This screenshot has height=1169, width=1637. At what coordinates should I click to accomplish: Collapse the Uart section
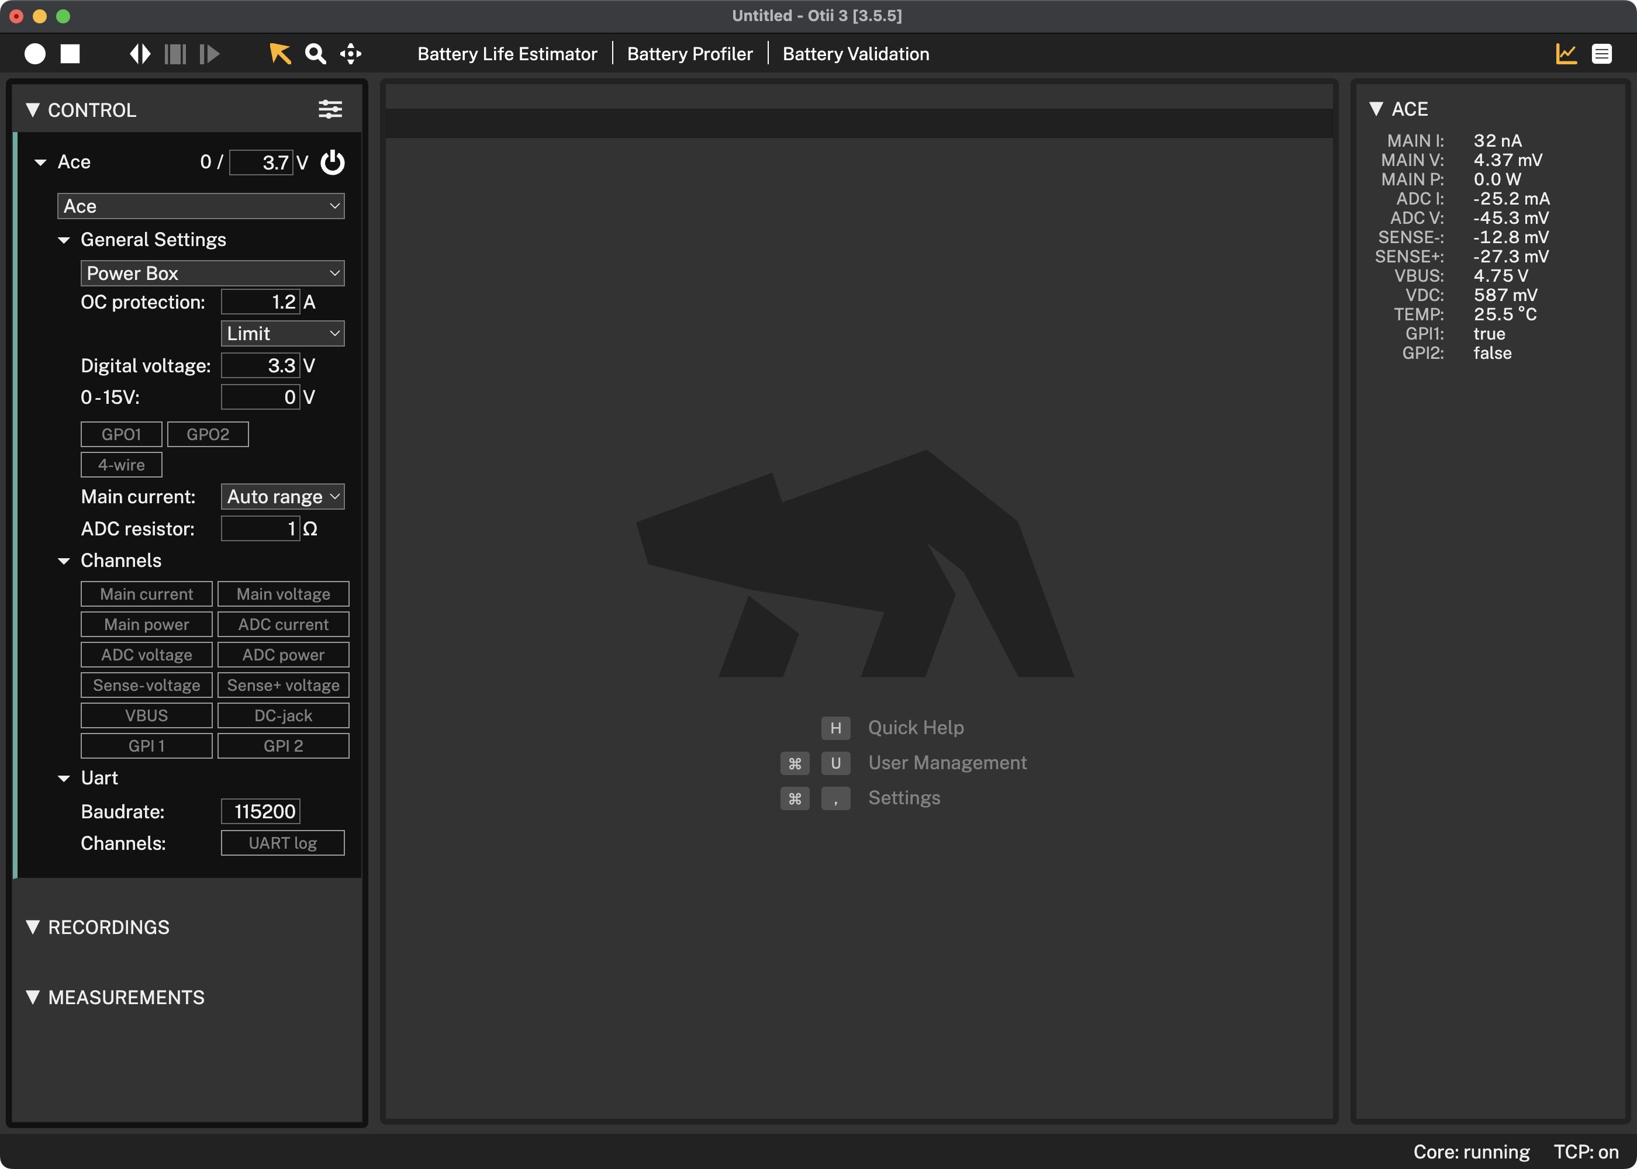coord(64,778)
